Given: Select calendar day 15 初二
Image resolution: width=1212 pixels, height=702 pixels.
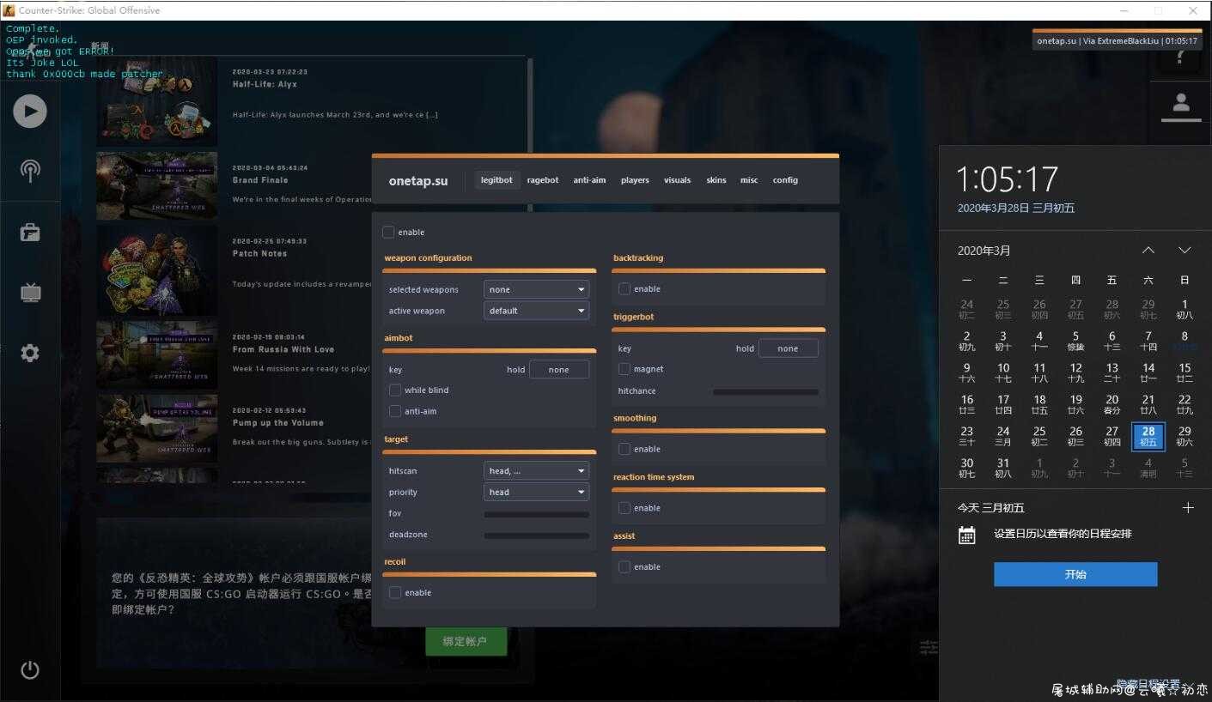Looking at the screenshot, I should pos(1185,372).
